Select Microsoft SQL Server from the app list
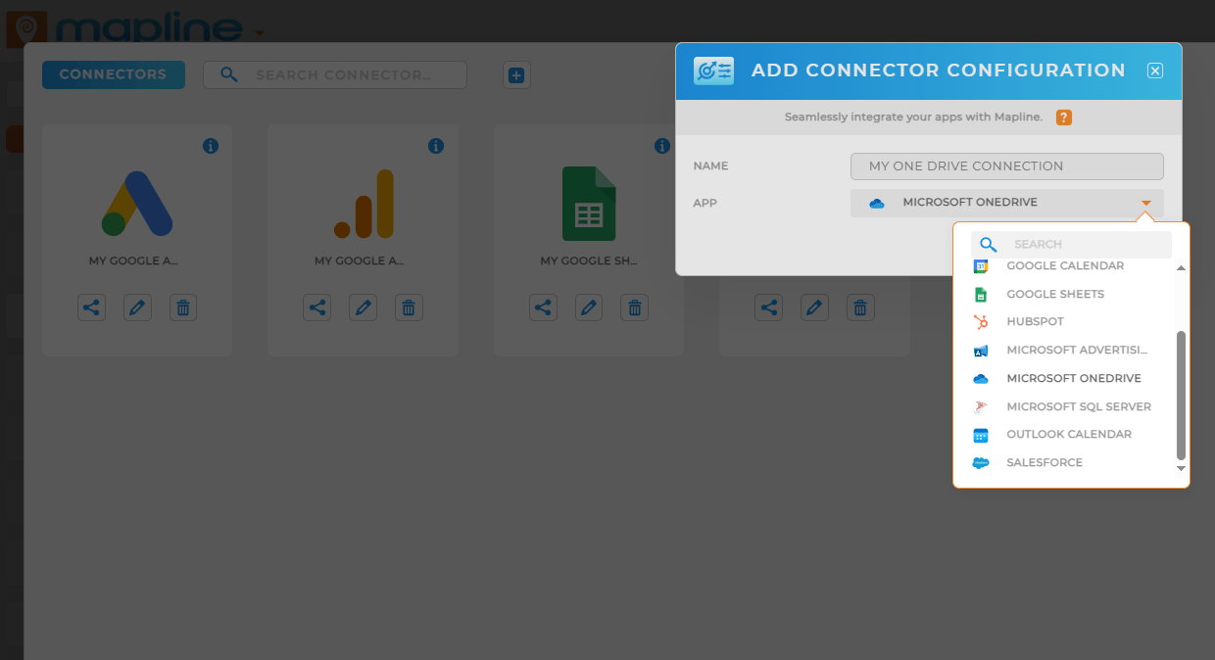The height and width of the screenshot is (660, 1215). 1079,406
